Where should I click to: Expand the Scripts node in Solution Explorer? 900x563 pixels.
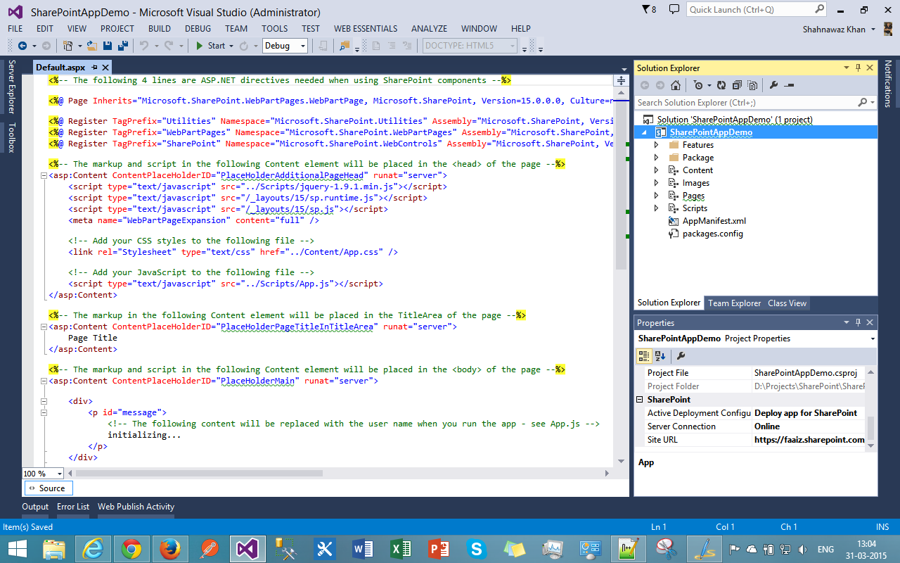point(657,208)
